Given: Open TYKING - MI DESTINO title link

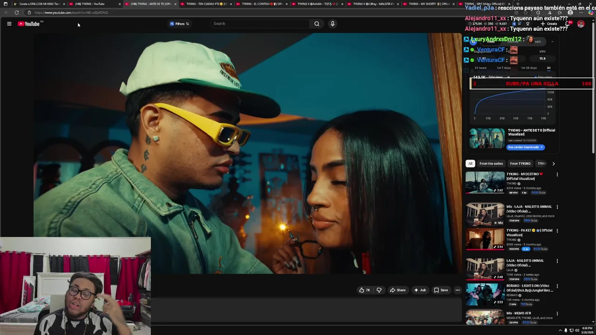Looking at the screenshot, I should [525, 176].
